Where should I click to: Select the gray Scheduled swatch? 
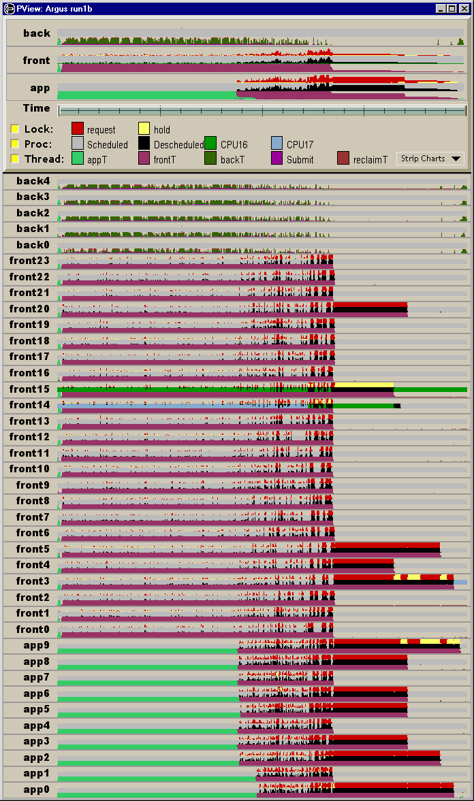coord(78,144)
